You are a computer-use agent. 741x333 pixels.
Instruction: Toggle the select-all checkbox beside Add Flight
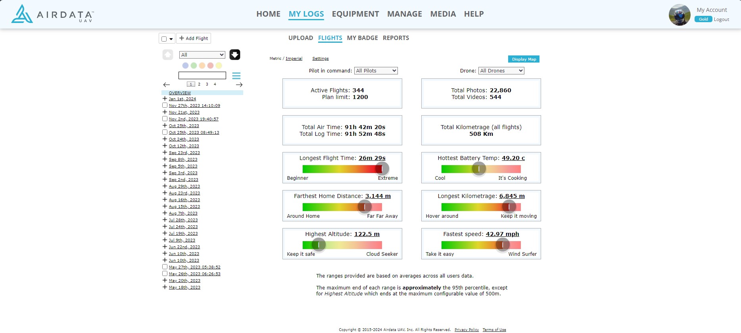pyautogui.click(x=164, y=39)
